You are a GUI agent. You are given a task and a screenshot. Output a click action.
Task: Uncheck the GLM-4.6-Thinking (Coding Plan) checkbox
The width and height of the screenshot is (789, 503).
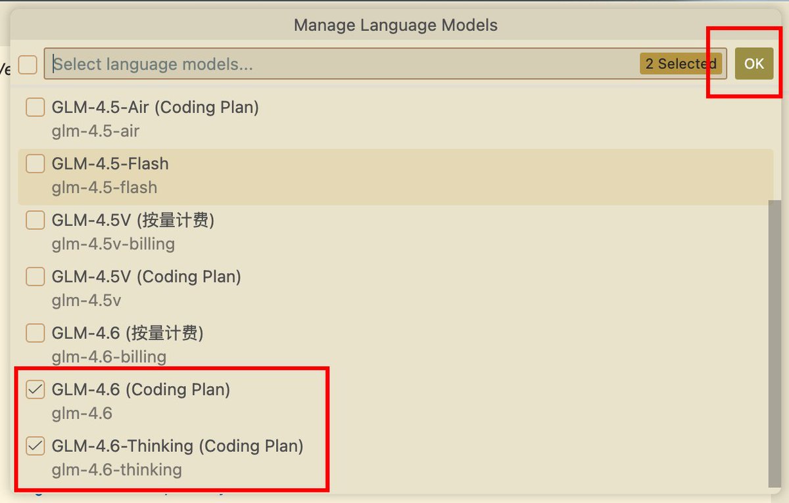tap(35, 446)
